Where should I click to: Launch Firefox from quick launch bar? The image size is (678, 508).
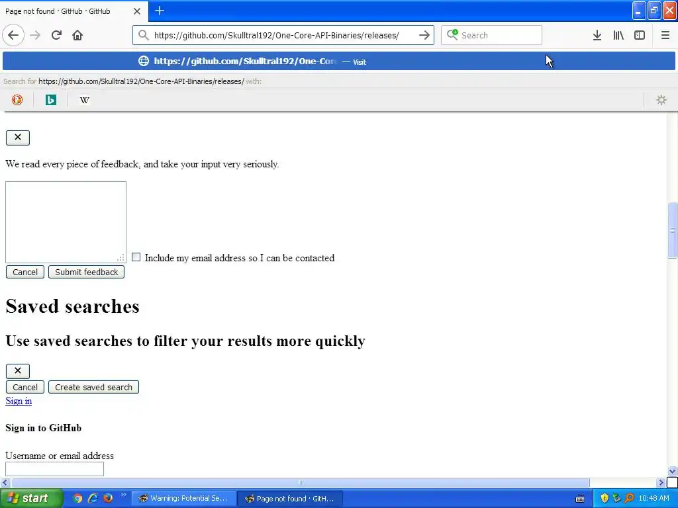click(x=108, y=498)
